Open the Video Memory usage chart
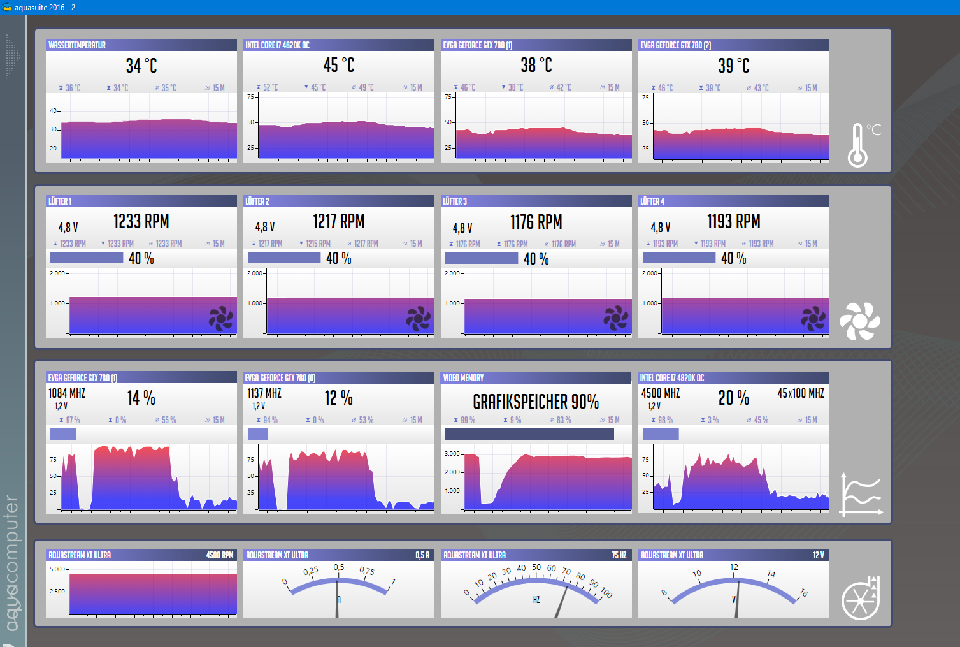Image resolution: width=960 pixels, height=647 pixels. point(536,479)
